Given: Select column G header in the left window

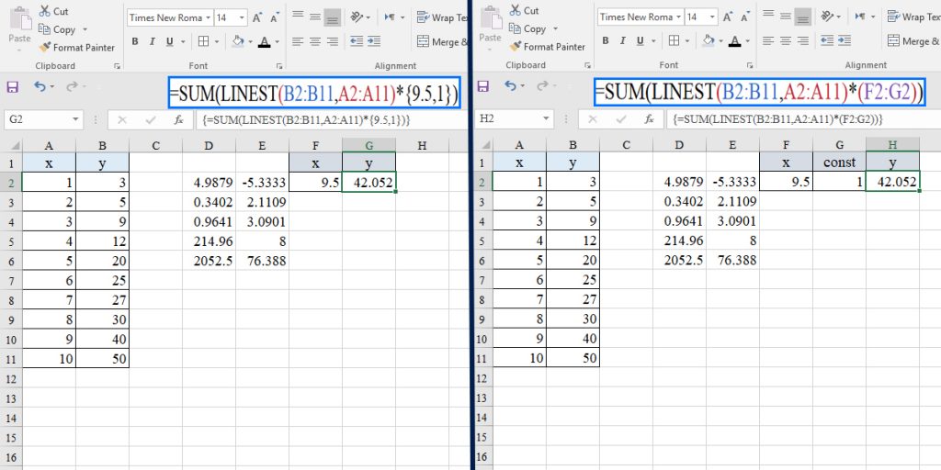Looking at the screenshot, I should [x=369, y=145].
